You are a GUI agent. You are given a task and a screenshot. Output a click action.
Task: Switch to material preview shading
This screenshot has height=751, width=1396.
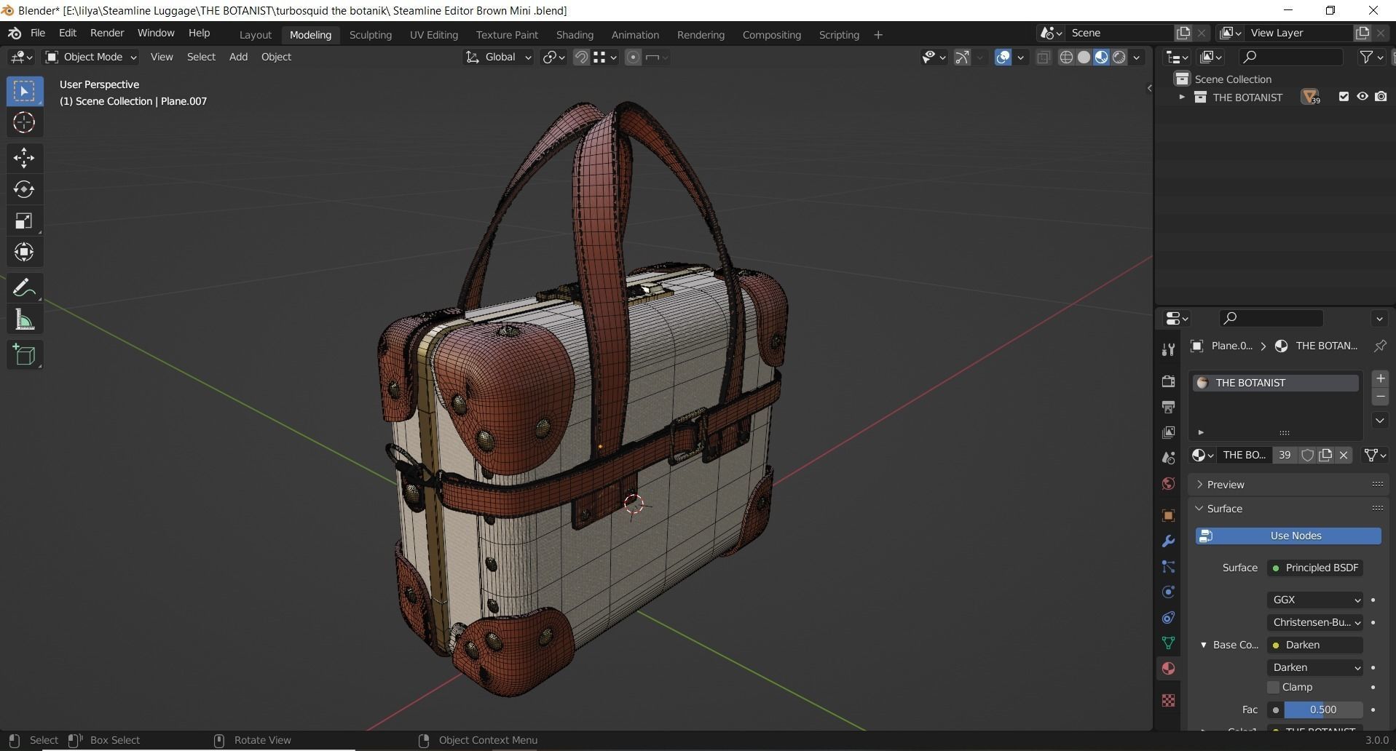point(1101,57)
